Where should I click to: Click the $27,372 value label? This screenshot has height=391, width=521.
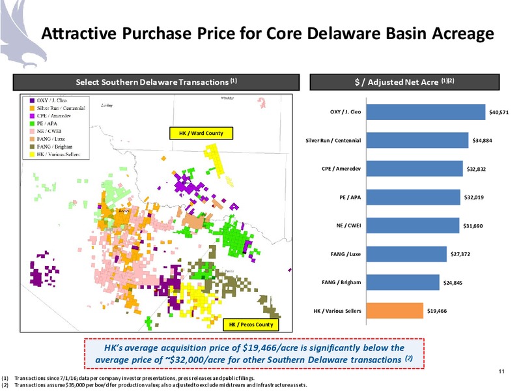460,254
